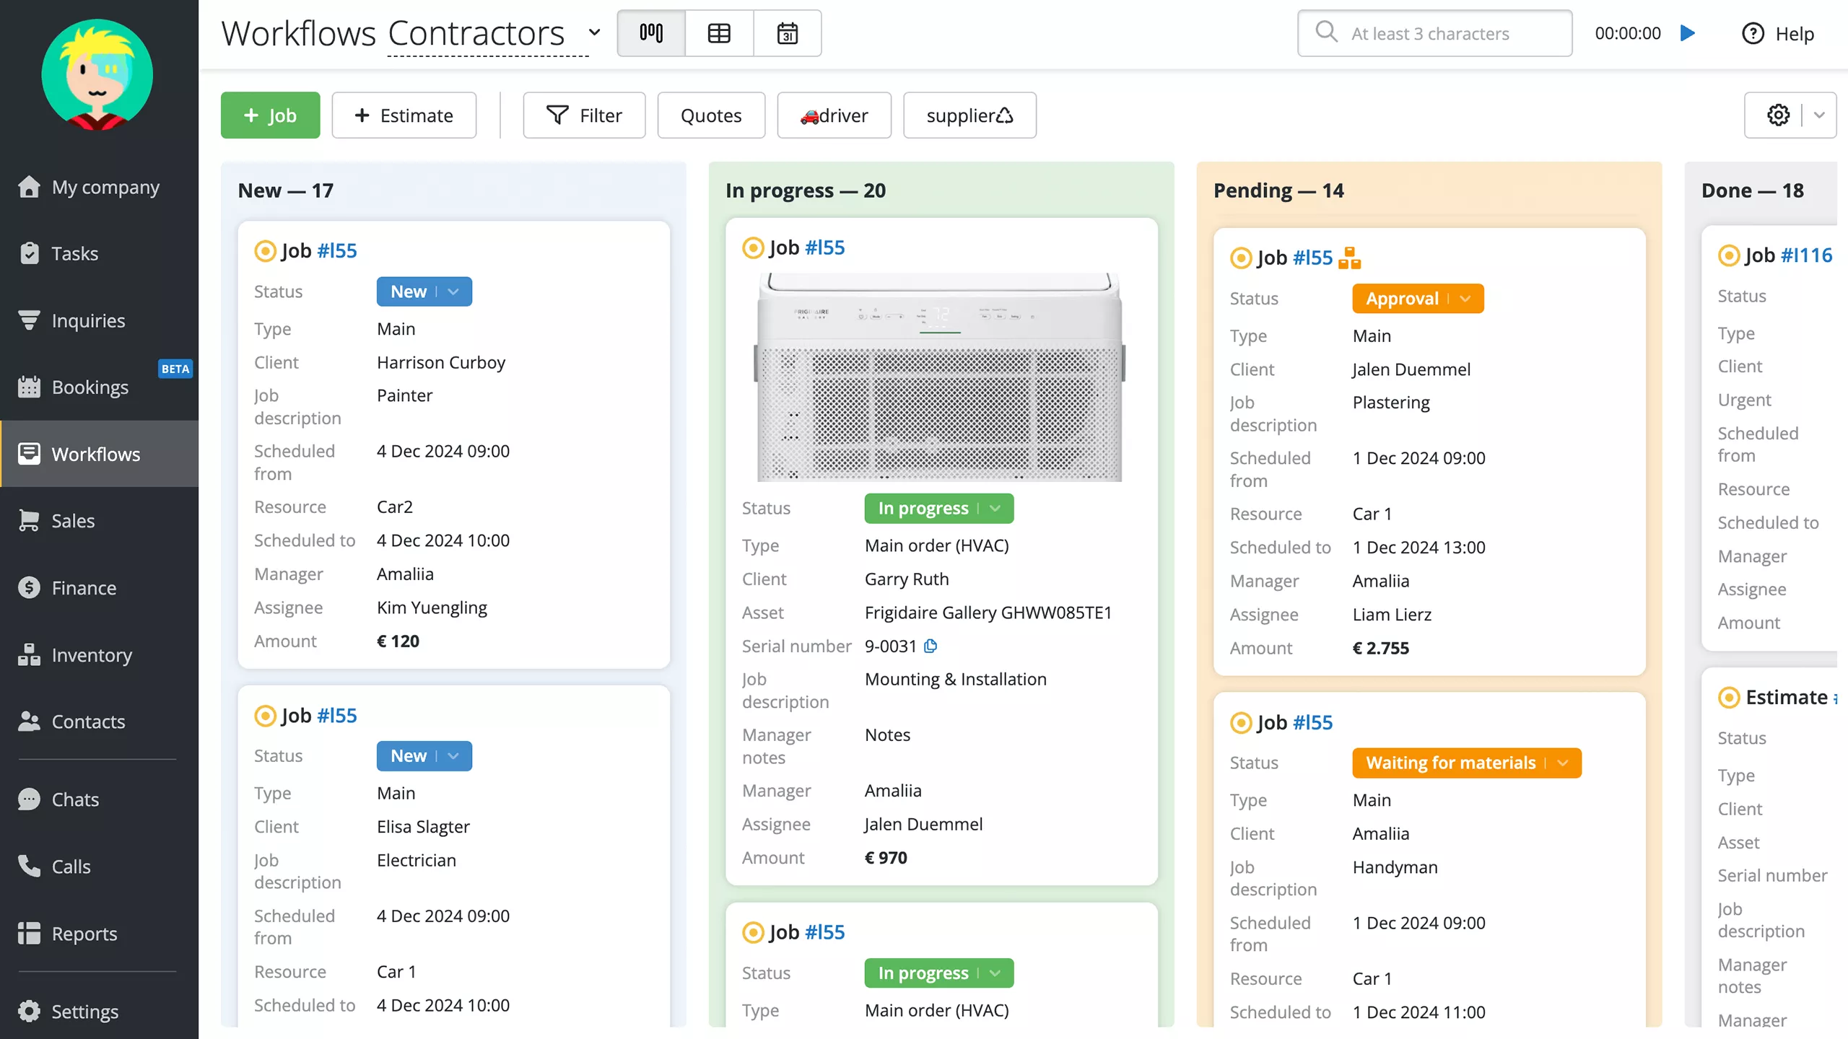Open the Chats section icon
Viewport: 1848px width, 1039px height.
coord(29,799)
